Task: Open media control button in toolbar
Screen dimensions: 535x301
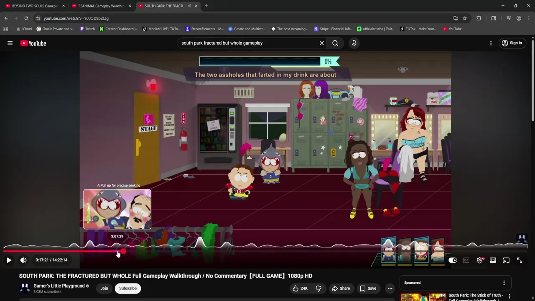Action: click(509, 18)
